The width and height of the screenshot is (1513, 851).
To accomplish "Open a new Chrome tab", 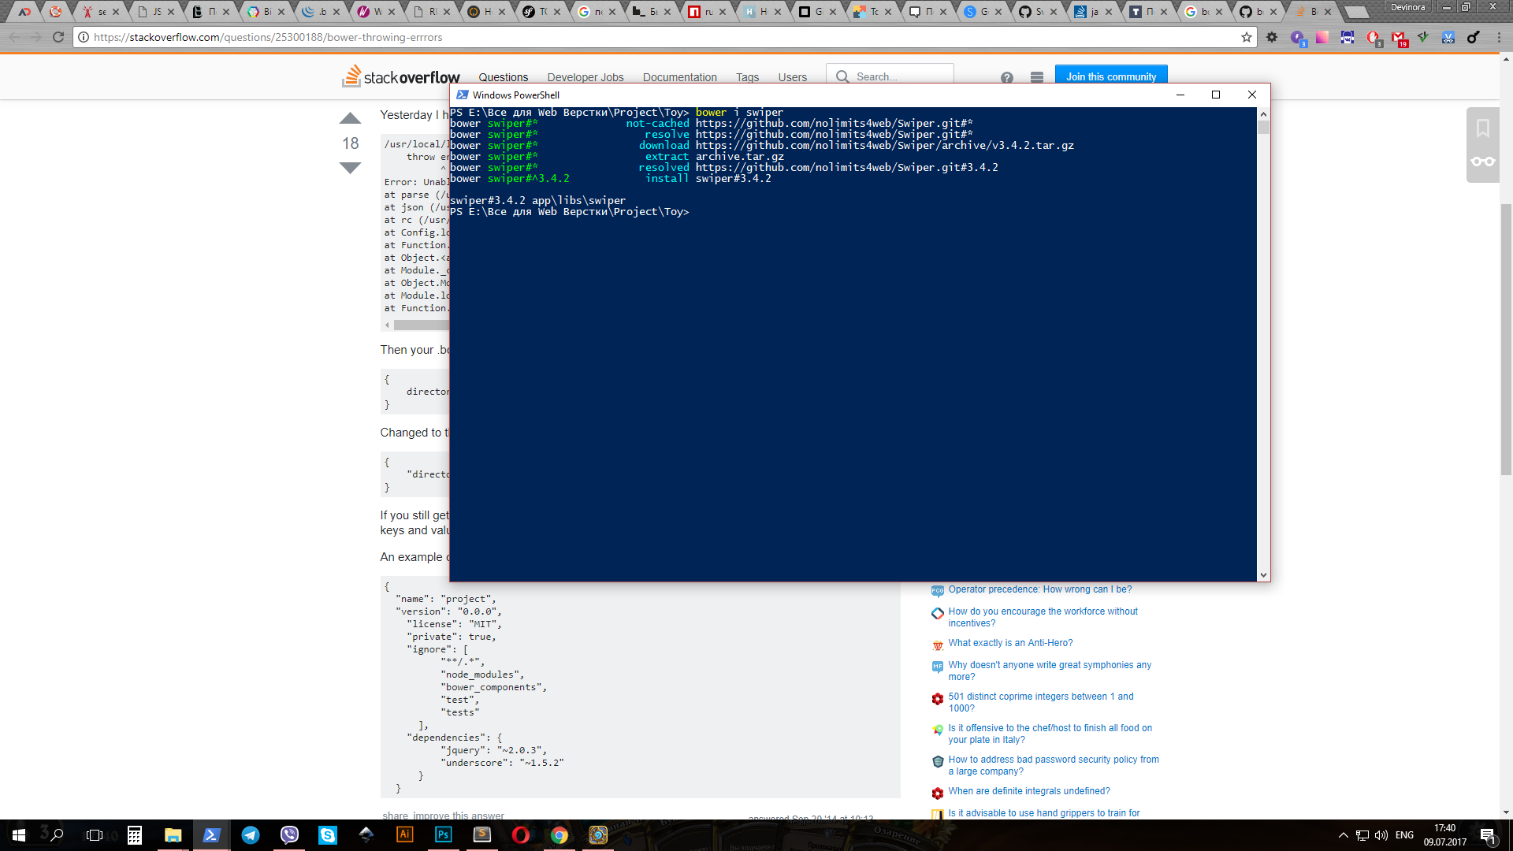I will point(1356,12).
